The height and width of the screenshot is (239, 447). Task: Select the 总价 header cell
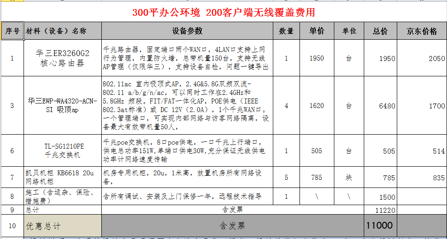[x=380, y=31]
